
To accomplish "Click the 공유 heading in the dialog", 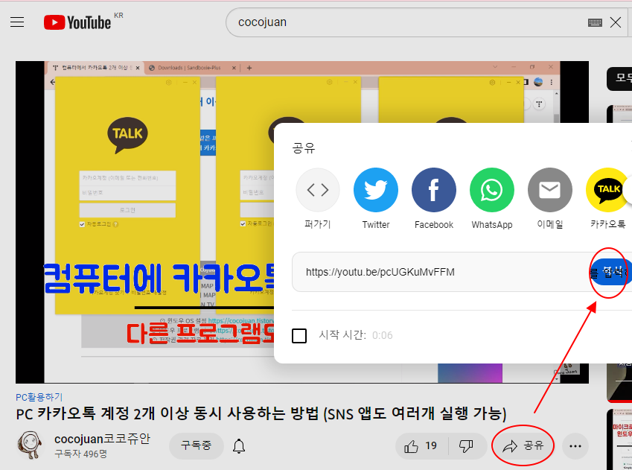I will pos(304,148).
